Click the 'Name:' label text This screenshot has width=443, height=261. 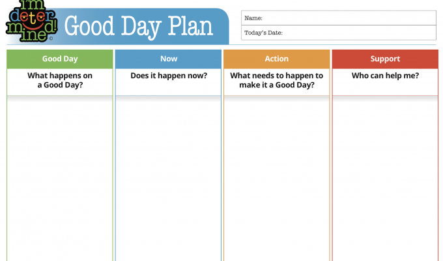pyautogui.click(x=253, y=18)
